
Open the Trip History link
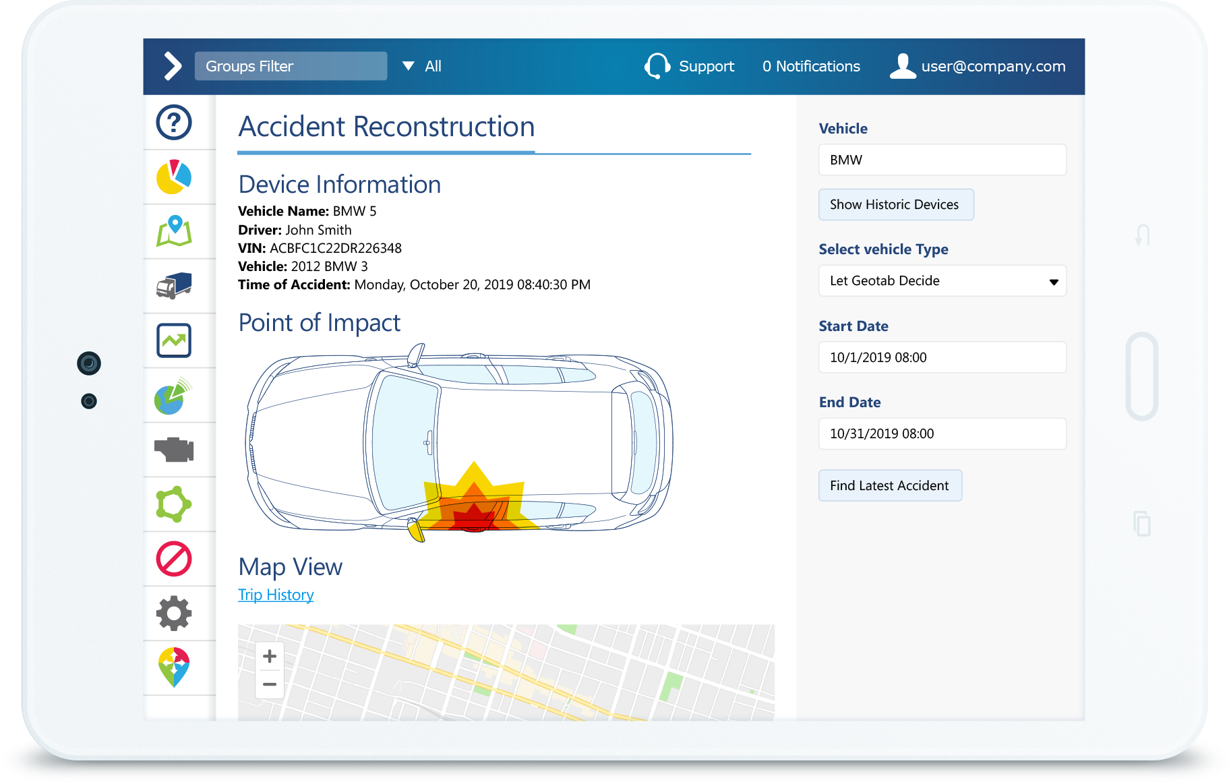click(276, 595)
